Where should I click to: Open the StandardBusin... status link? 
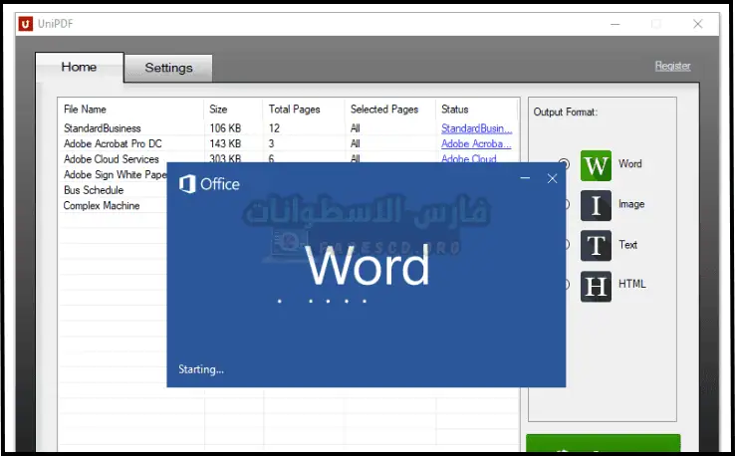pos(476,128)
